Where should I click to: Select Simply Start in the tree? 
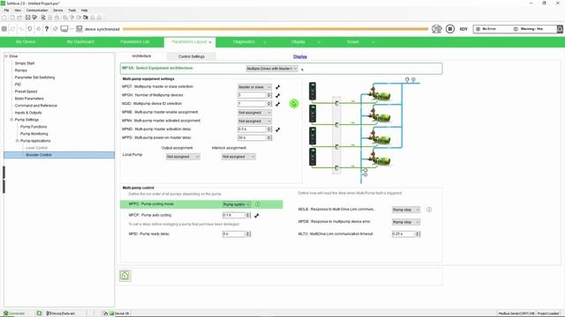coord(25,63)
